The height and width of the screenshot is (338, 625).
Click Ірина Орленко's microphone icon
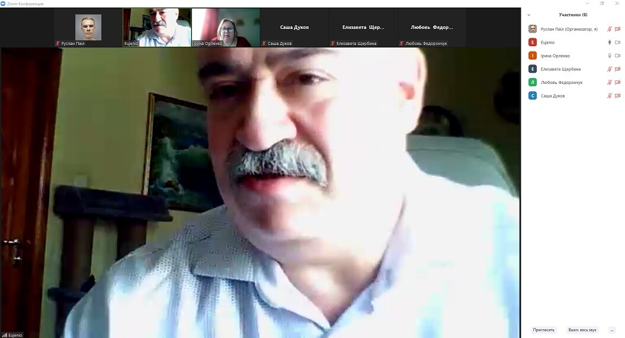point(609,56)
